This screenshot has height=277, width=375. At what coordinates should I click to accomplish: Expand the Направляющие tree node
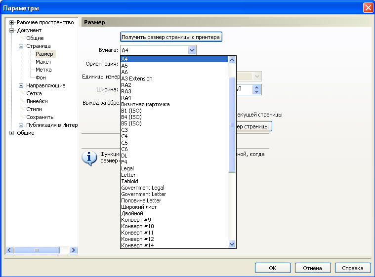[x=21, y=85]
